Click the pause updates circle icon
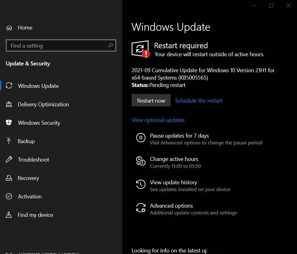Viewport: 297px width, 254px height. [141, 138]
